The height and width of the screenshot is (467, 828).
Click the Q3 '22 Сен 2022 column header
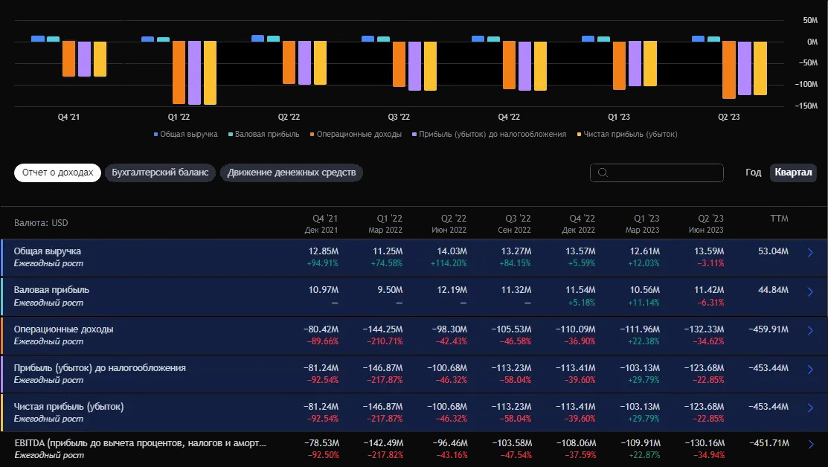pyautogui.click(x=514, y=224)
